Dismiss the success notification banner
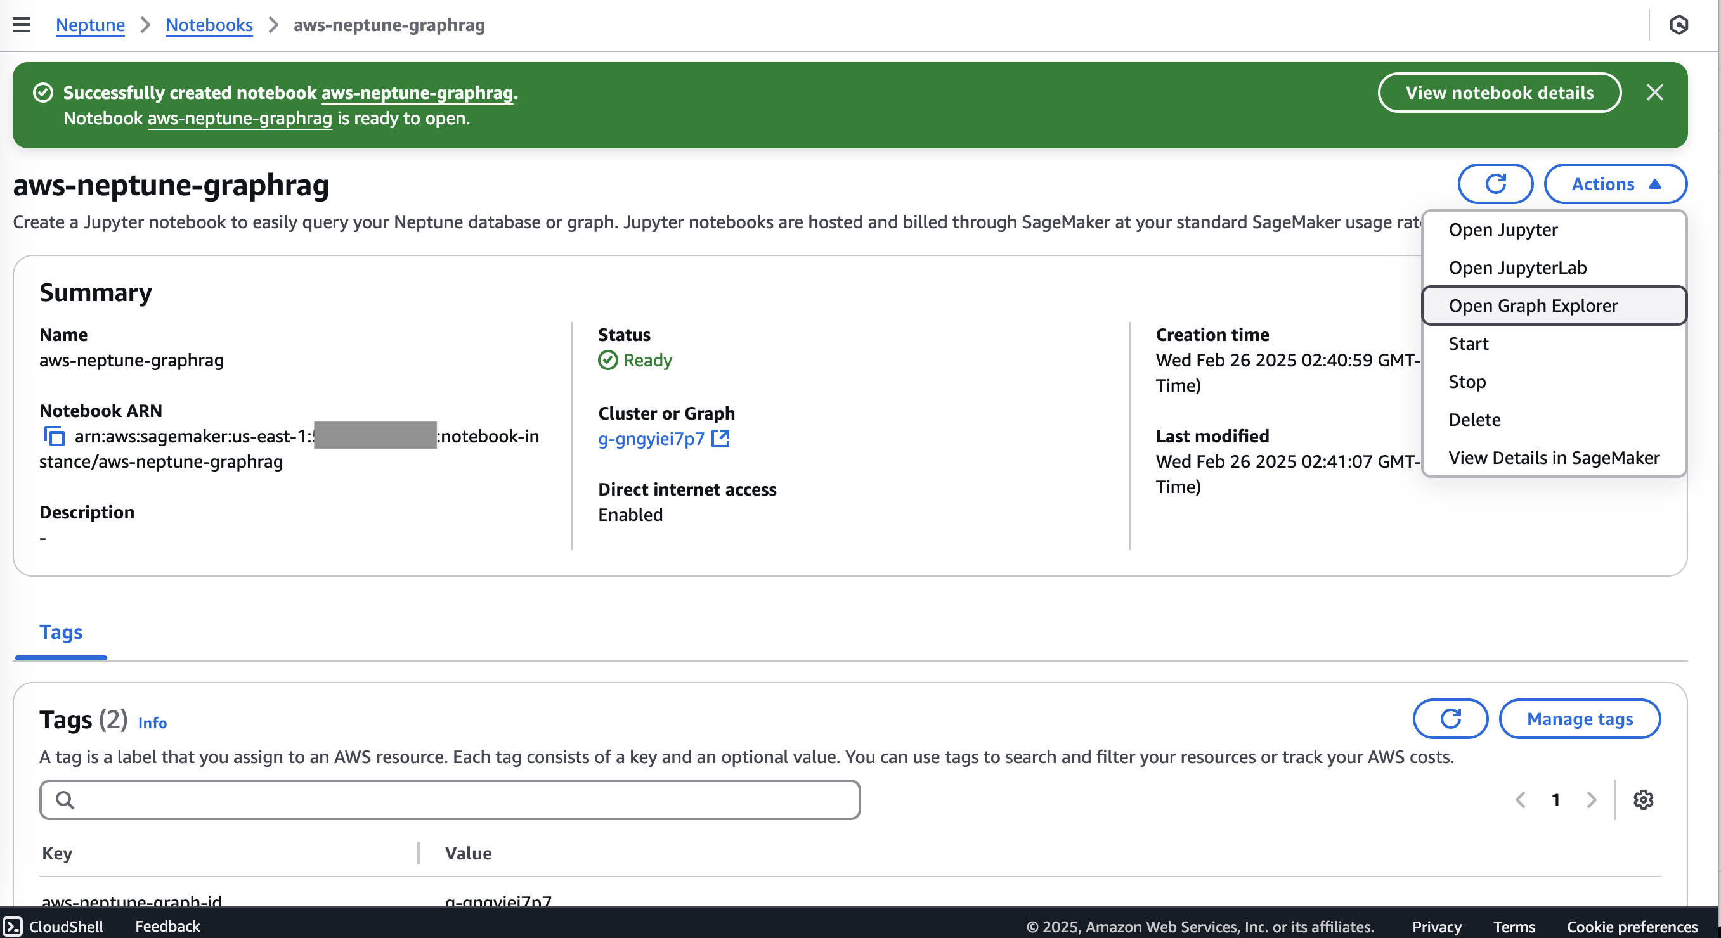This screenshot has width=1721, height=938. pos(1656,92)
